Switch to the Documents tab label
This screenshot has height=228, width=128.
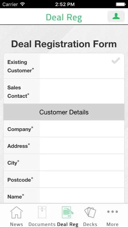click(42, 224)
